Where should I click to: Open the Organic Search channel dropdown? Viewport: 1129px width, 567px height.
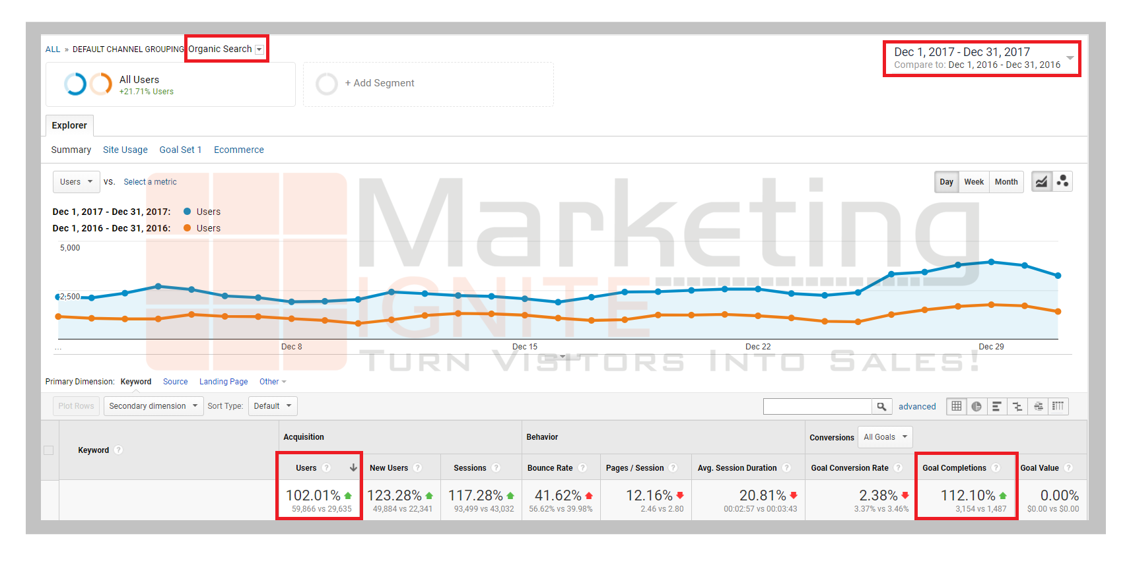pyautogui.click(x=259, y=49)
